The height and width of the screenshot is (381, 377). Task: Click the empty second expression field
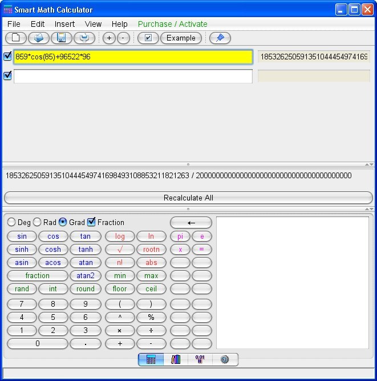pos(133,76)
